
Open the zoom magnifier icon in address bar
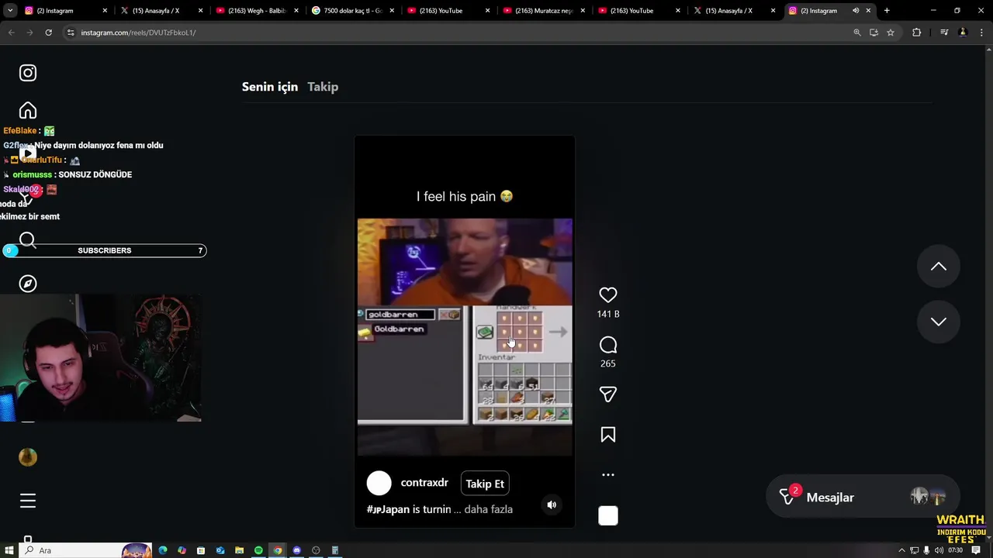tap(857, 33)
